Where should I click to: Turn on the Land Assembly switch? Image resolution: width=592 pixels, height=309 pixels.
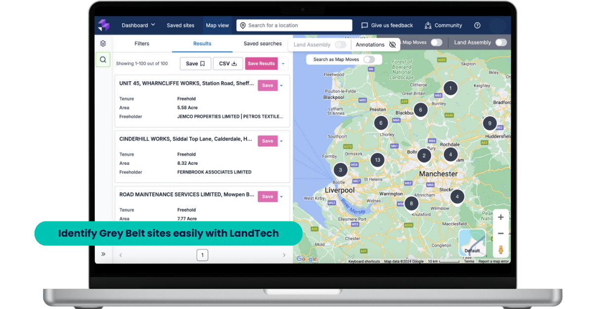(501, 42)
